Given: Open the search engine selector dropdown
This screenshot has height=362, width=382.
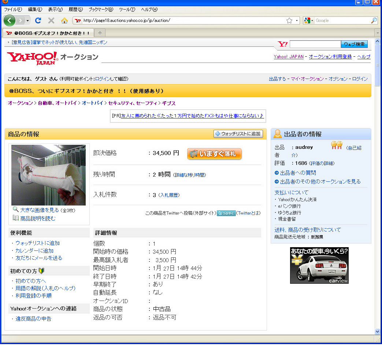Looking at the screenshot, I should [x=309, y=20].
